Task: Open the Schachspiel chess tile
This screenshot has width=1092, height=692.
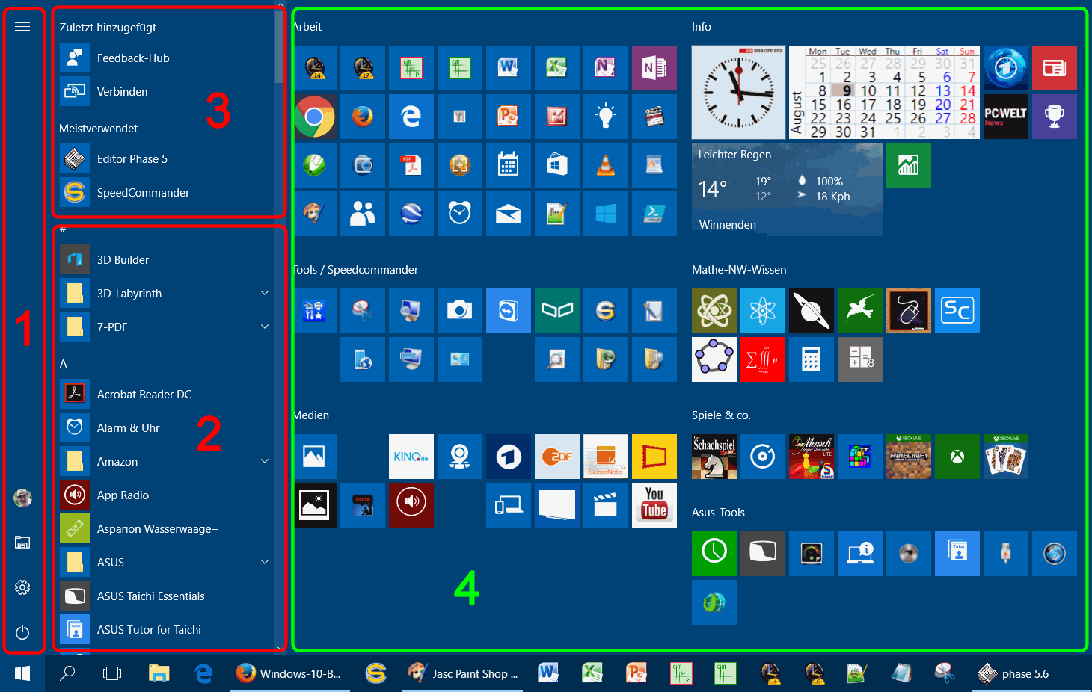Action: click(x=714, y=457)
